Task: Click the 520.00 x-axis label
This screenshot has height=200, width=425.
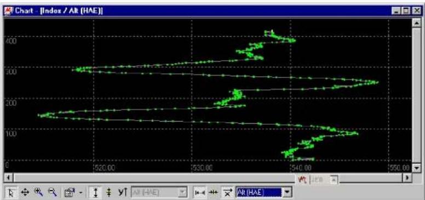Action: 105,168
